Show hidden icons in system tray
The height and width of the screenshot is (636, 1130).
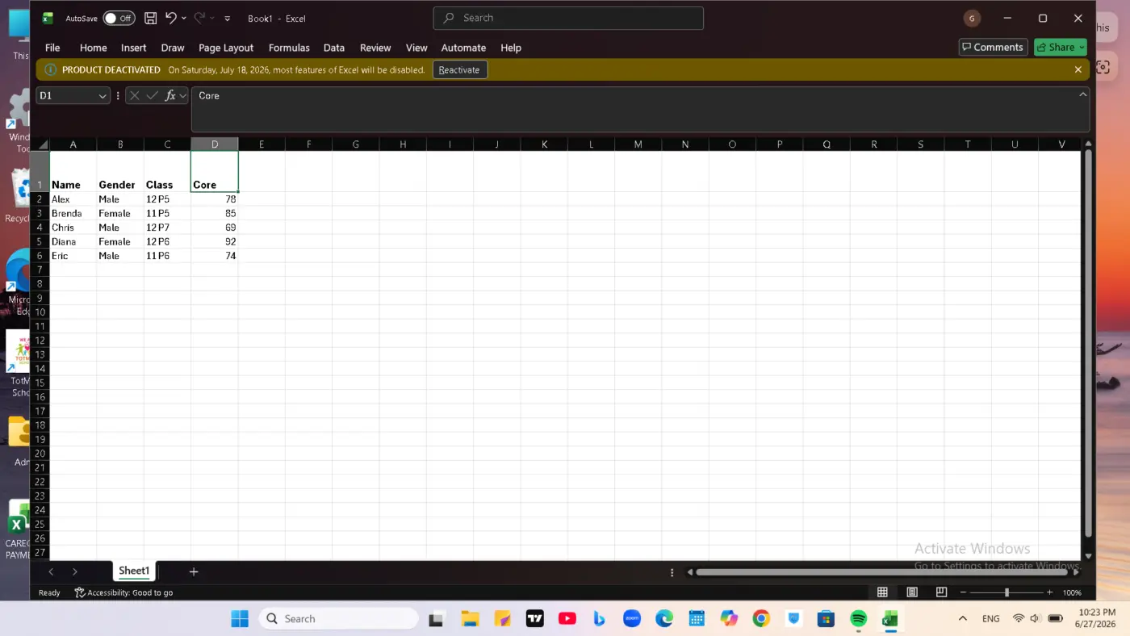[962, 619]
